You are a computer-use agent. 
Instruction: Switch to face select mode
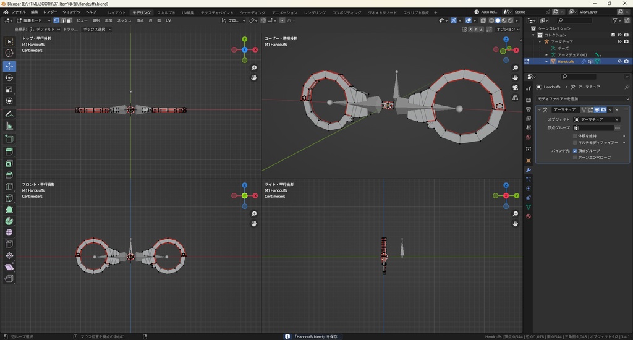coord(69,20)
